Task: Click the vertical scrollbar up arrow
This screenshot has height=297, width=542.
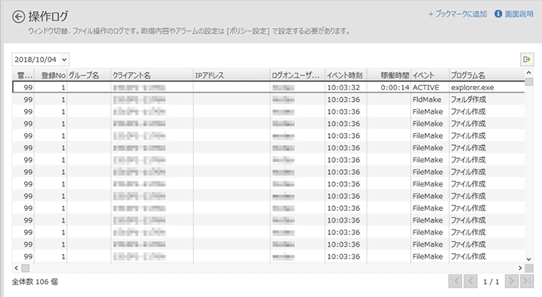Action: [529, 73]
